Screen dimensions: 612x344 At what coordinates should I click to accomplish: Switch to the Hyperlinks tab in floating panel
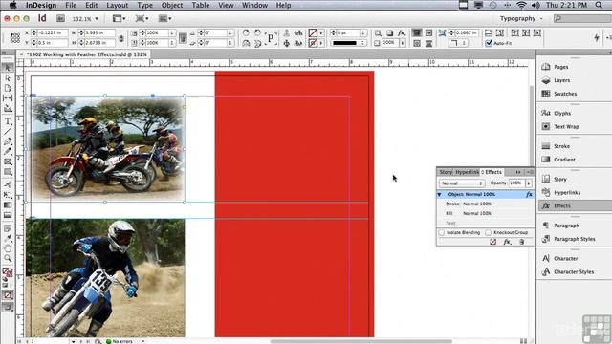[468, 172]
